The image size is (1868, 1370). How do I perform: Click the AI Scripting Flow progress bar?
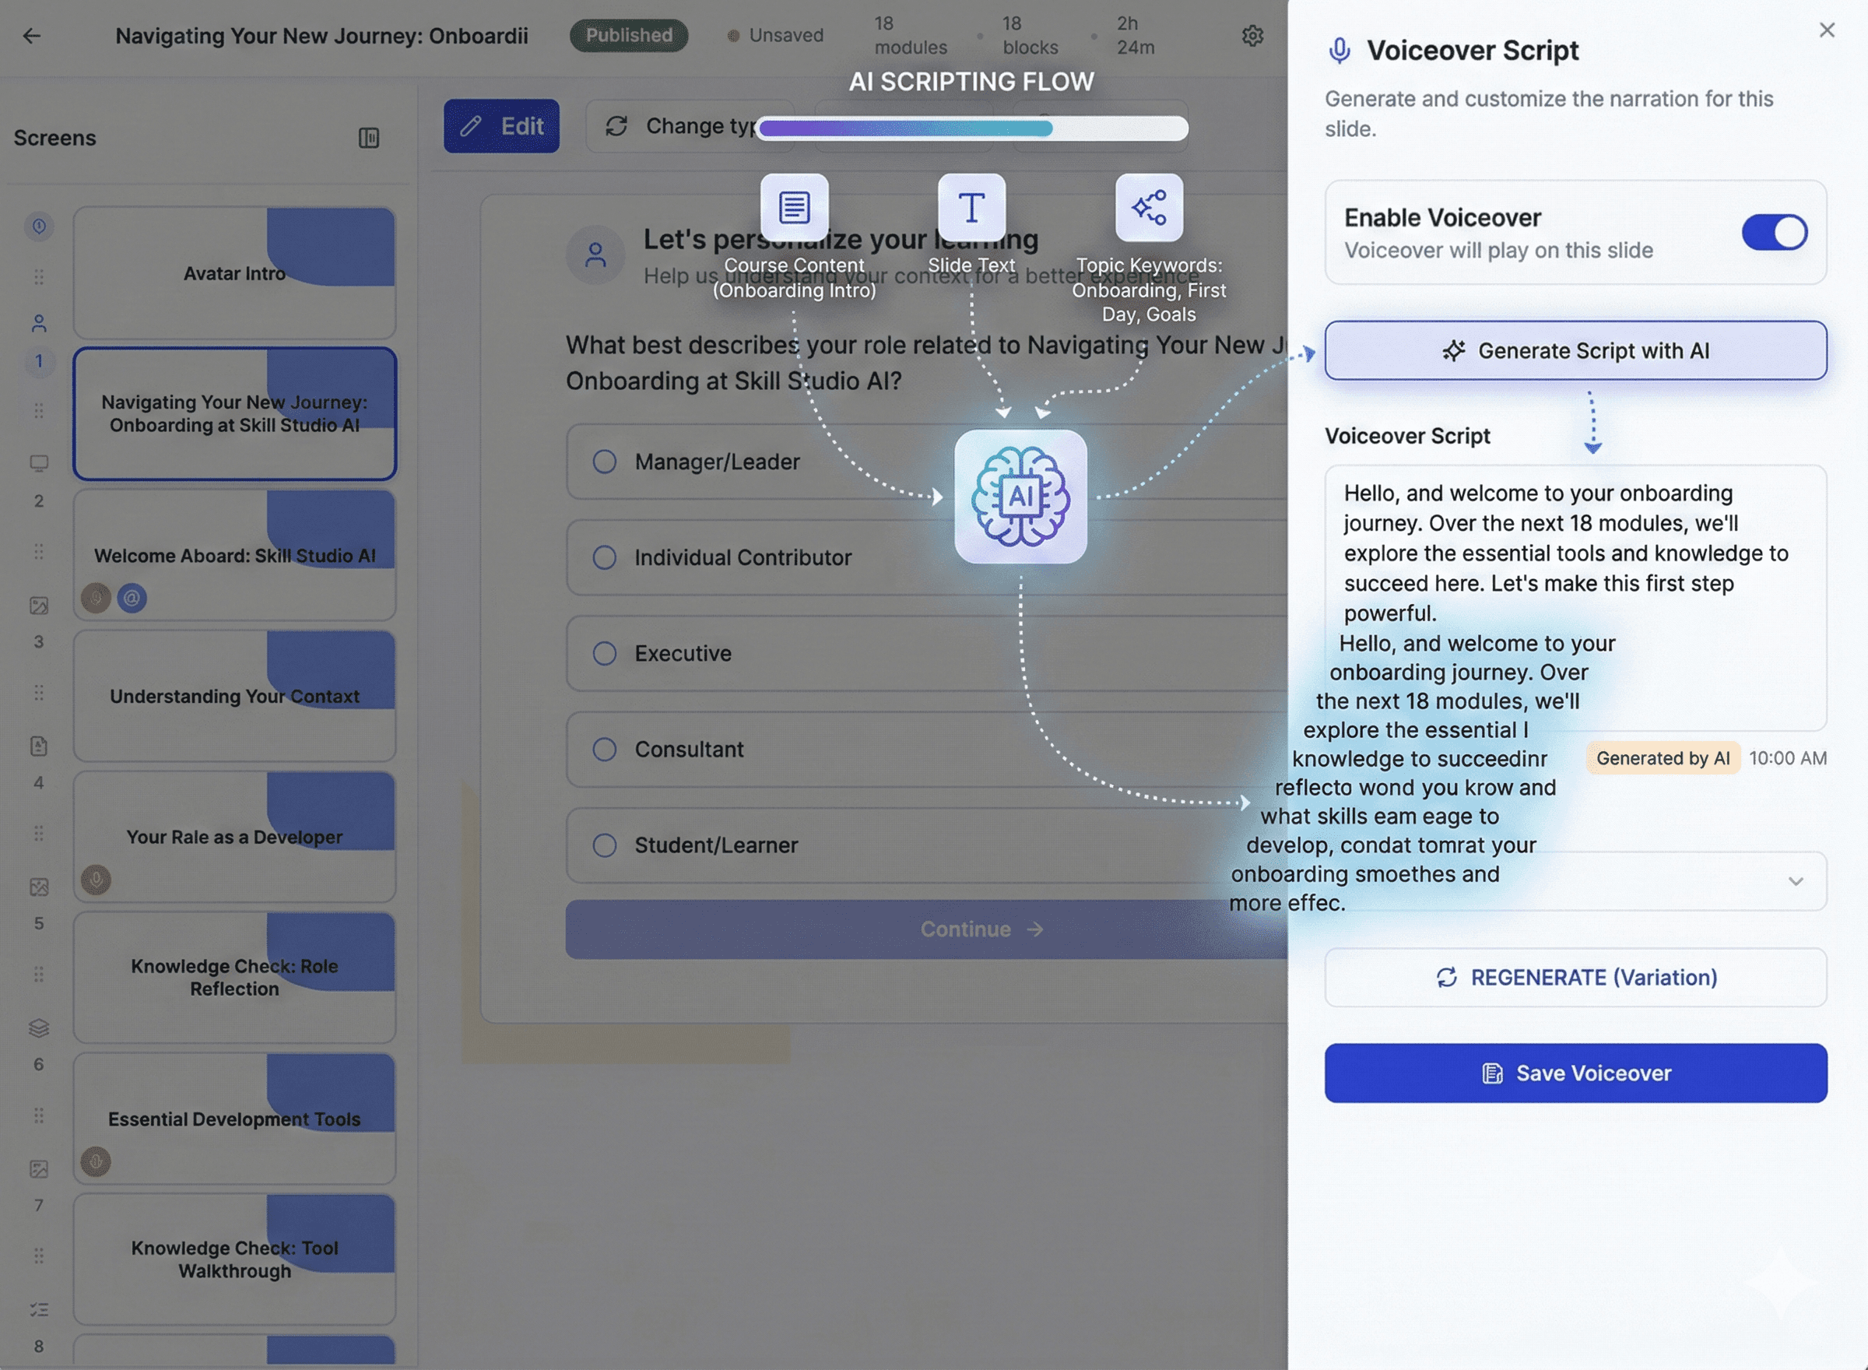click(971, 128)
